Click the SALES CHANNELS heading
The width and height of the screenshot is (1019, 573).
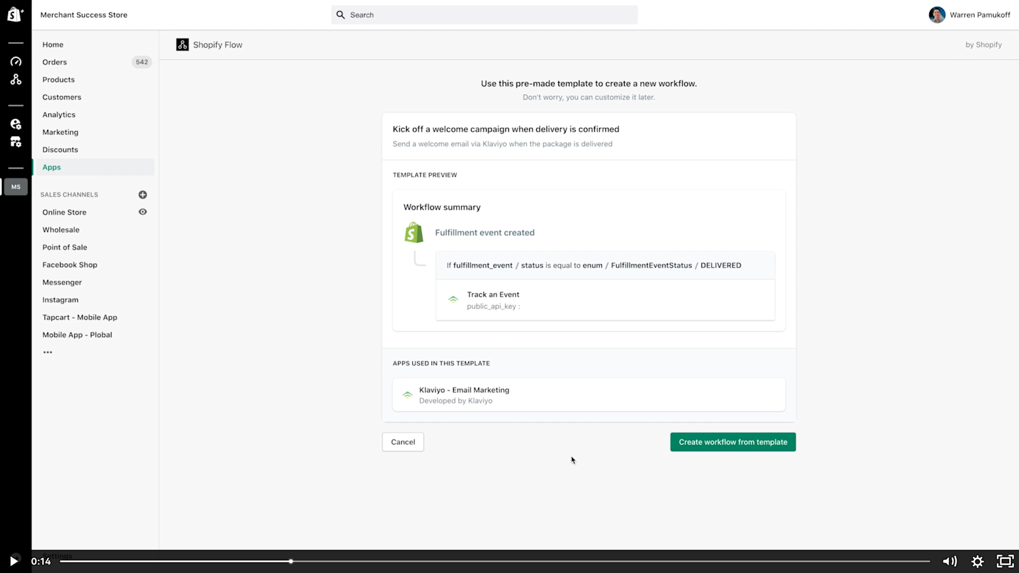69,194
